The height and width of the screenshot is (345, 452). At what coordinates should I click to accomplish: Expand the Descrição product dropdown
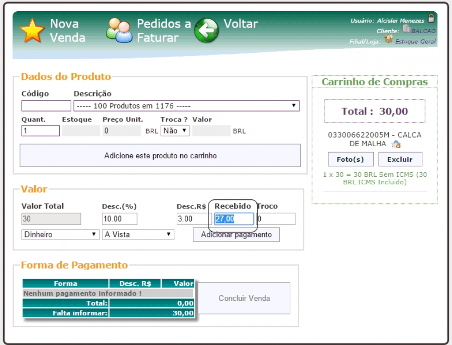click(186, 106)
